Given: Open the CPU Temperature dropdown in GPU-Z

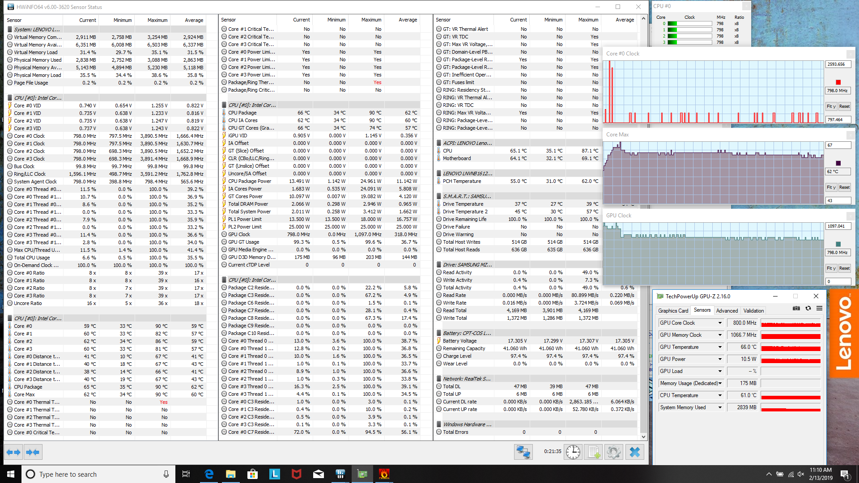Looking at the screenshot, I should click(x=720, y=395).
